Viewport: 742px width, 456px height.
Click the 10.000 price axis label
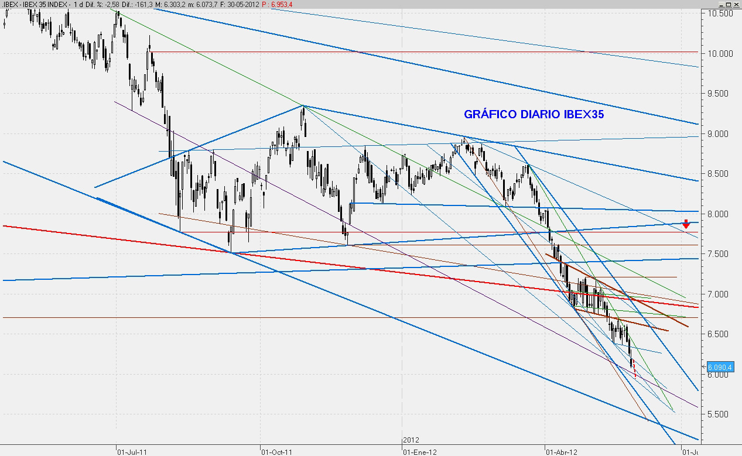pos(720,54)
